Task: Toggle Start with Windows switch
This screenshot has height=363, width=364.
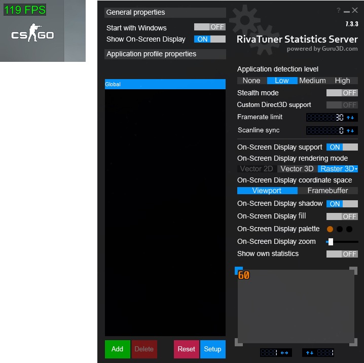Action: (x=209, y=27)
